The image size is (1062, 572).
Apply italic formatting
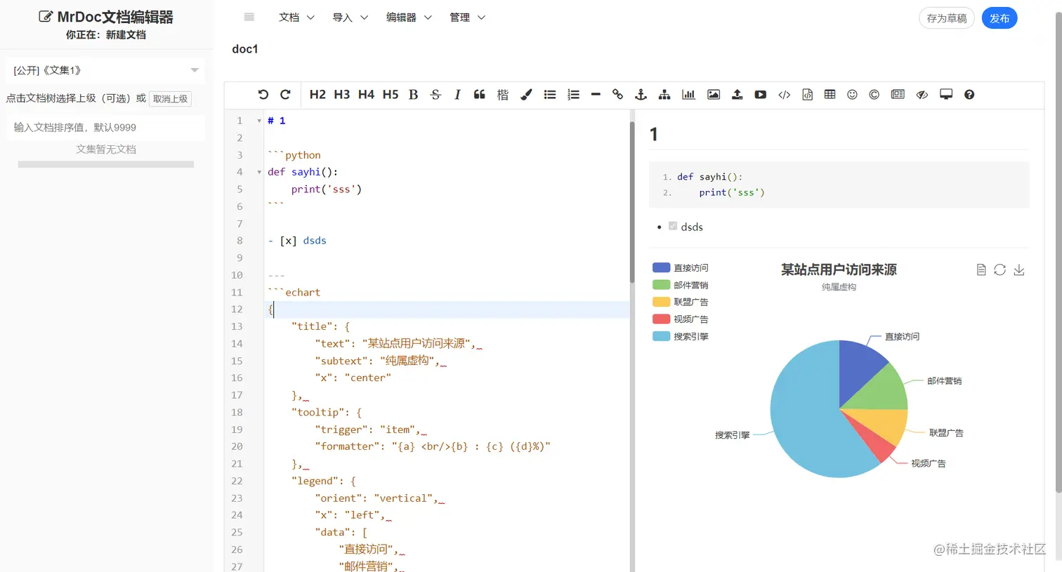(x=457, y=95)
